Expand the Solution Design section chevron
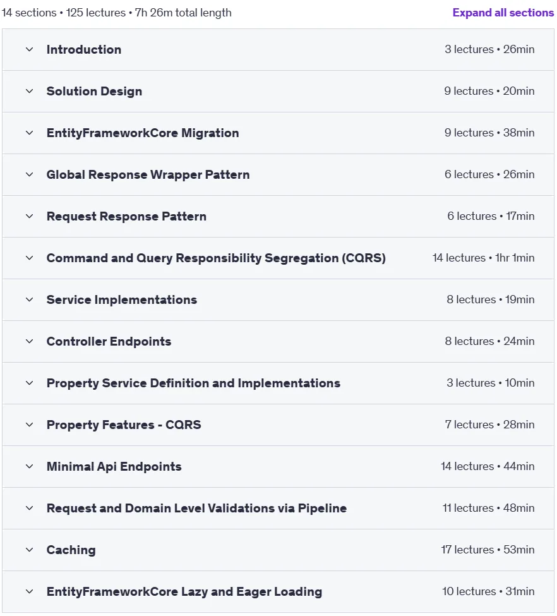The width and height of the screenshot is (557, 616). tap(30, 91)
